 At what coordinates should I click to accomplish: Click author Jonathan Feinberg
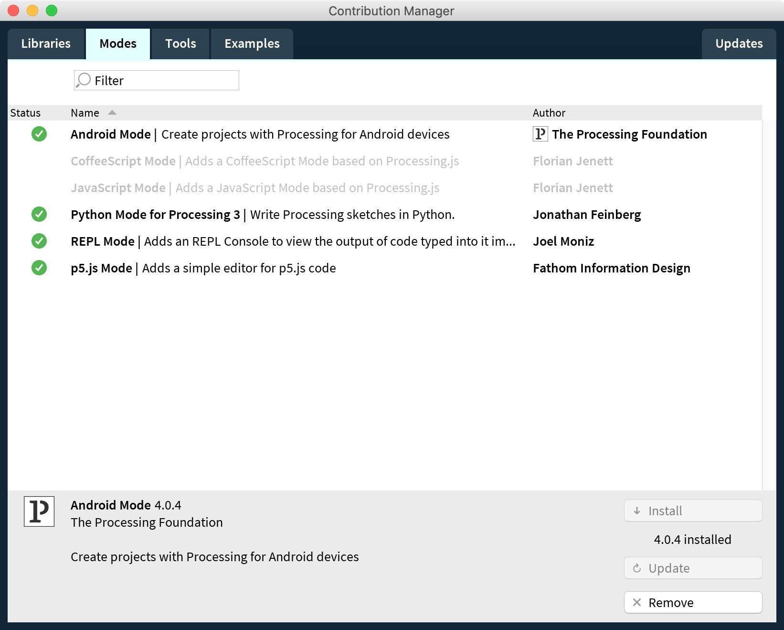[587, 215]
